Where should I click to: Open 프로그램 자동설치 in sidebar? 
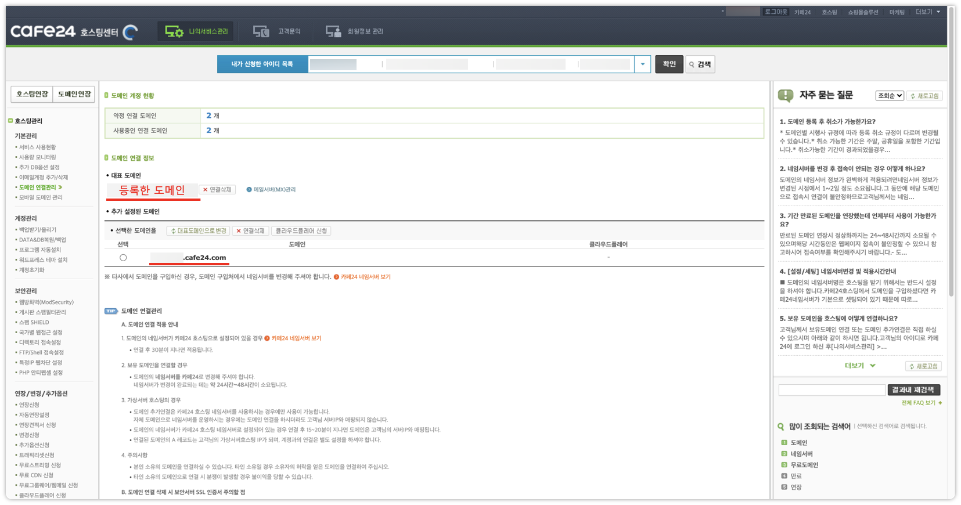[x=39, y=250]
